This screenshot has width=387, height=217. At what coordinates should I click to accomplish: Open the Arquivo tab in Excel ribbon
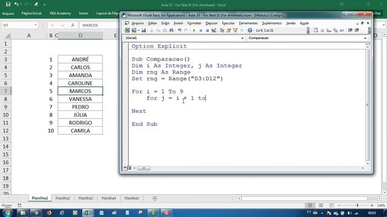point(8,13)
